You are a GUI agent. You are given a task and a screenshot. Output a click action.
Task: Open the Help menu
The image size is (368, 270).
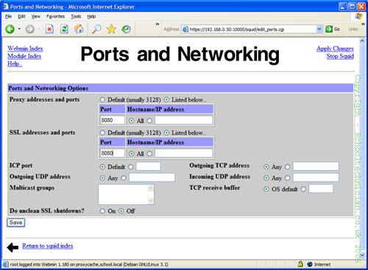[x=91, y=16]
